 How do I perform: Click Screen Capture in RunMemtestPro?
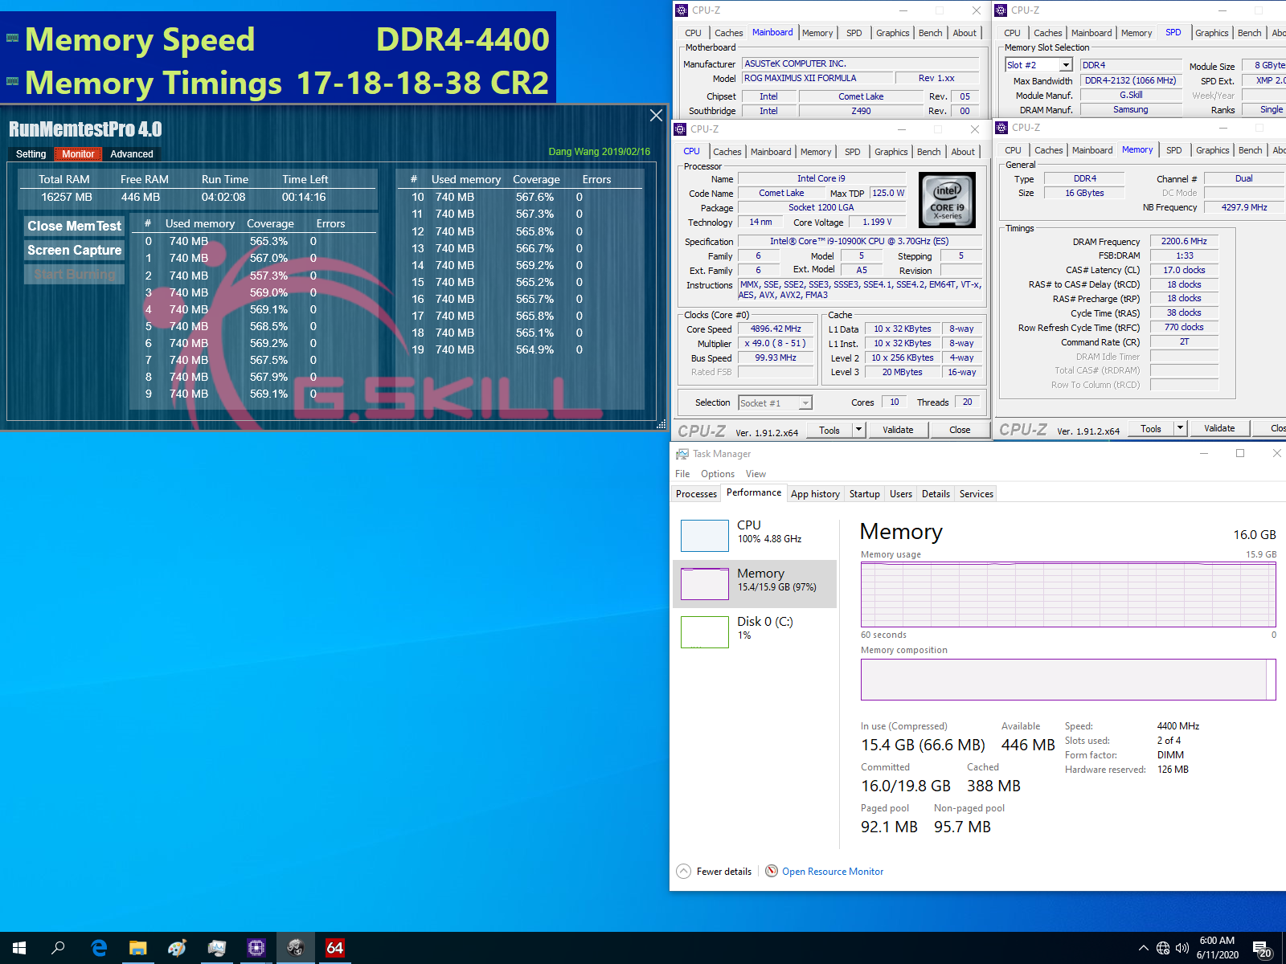[x=73, y=250]
